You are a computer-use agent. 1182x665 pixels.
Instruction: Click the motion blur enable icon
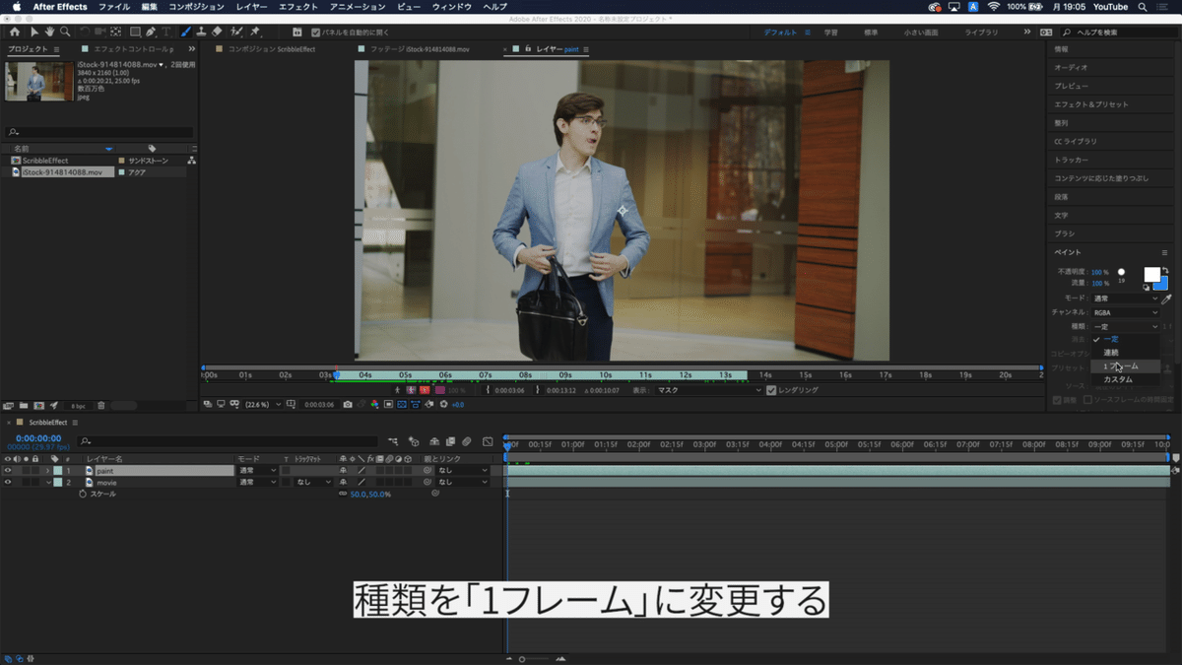[467, 441]
